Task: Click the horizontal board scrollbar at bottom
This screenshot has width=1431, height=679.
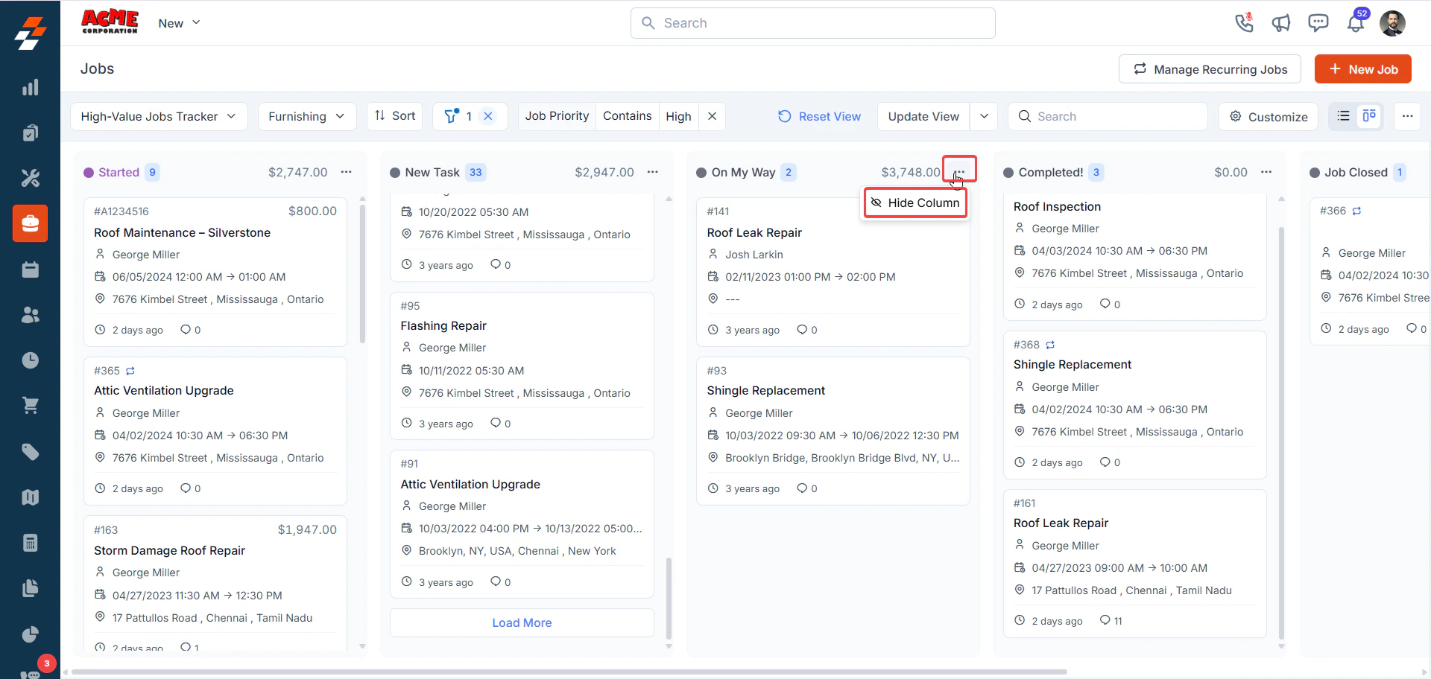Action: pos(569,672)
